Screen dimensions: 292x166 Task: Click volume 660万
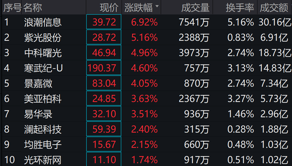coord(197,145)
